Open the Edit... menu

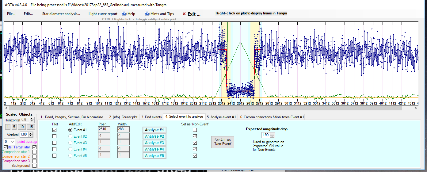29,14
